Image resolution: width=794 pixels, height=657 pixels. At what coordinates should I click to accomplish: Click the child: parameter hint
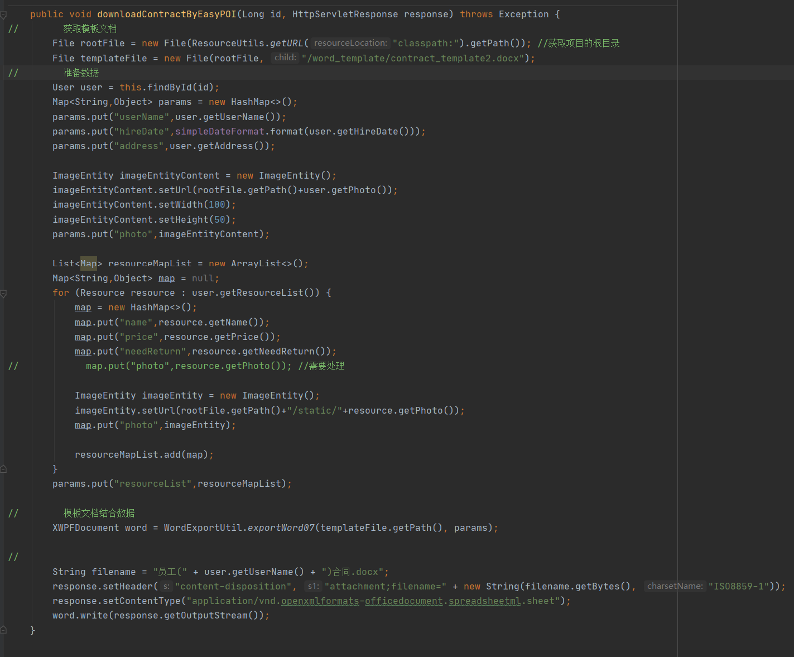285,57
